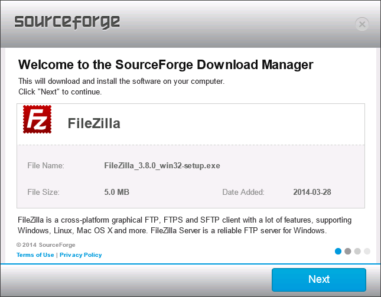Click the SourceForge logo in header
Viewport: 381px width, 297px height.
pos(67,22)
